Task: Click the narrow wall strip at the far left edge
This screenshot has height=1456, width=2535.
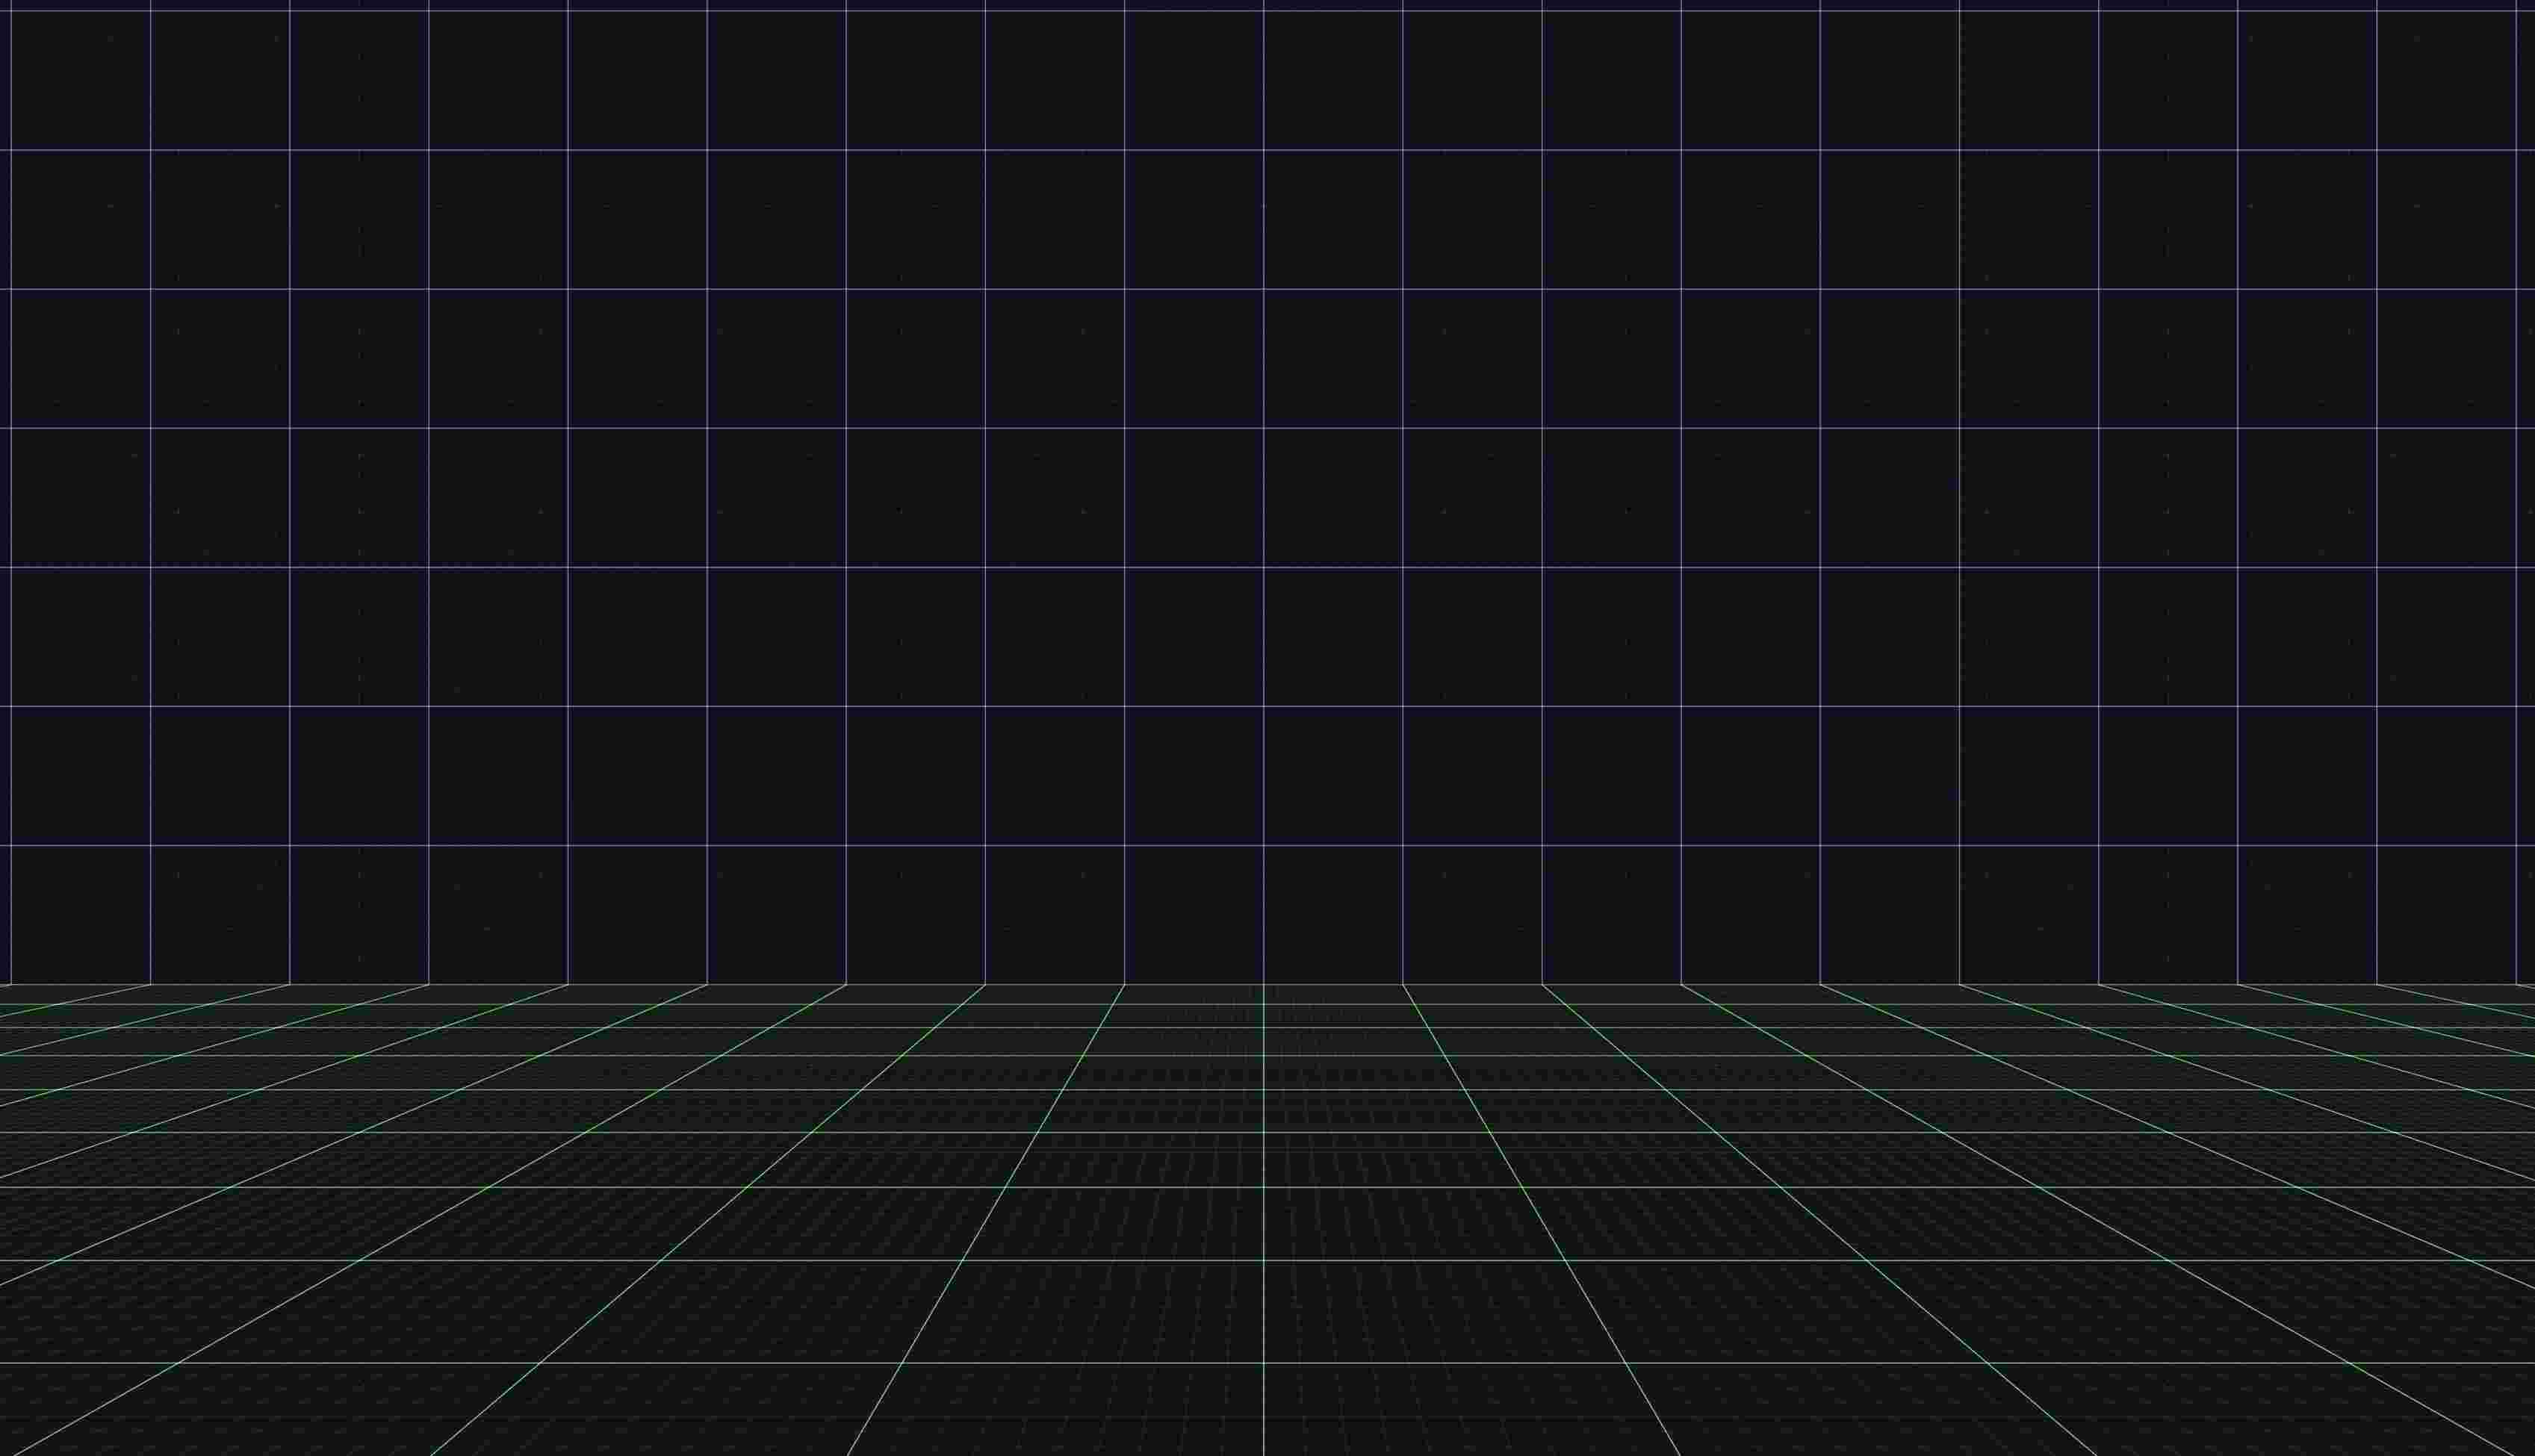Action: point(4,500)
